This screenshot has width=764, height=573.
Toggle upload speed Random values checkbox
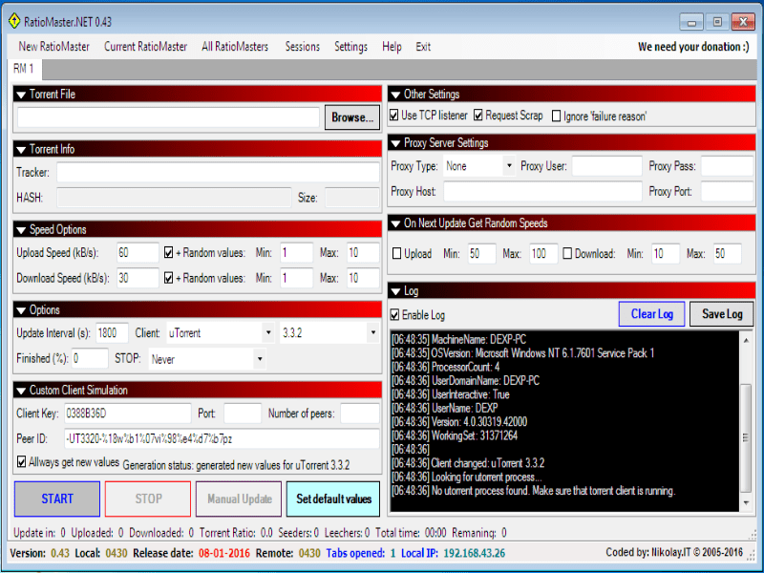[x=169, y=252]
